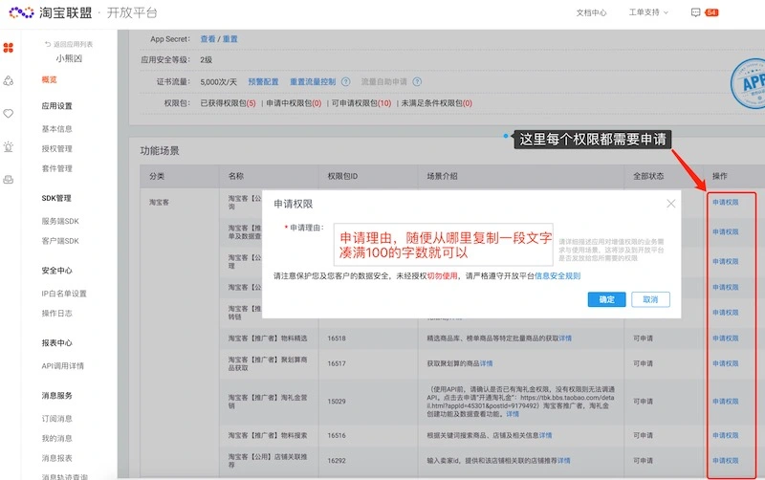Click 未满足条件权限包(0) filter
Image resolution: width=765 pixels, height=480 pixels.
[x=437, y=103]
